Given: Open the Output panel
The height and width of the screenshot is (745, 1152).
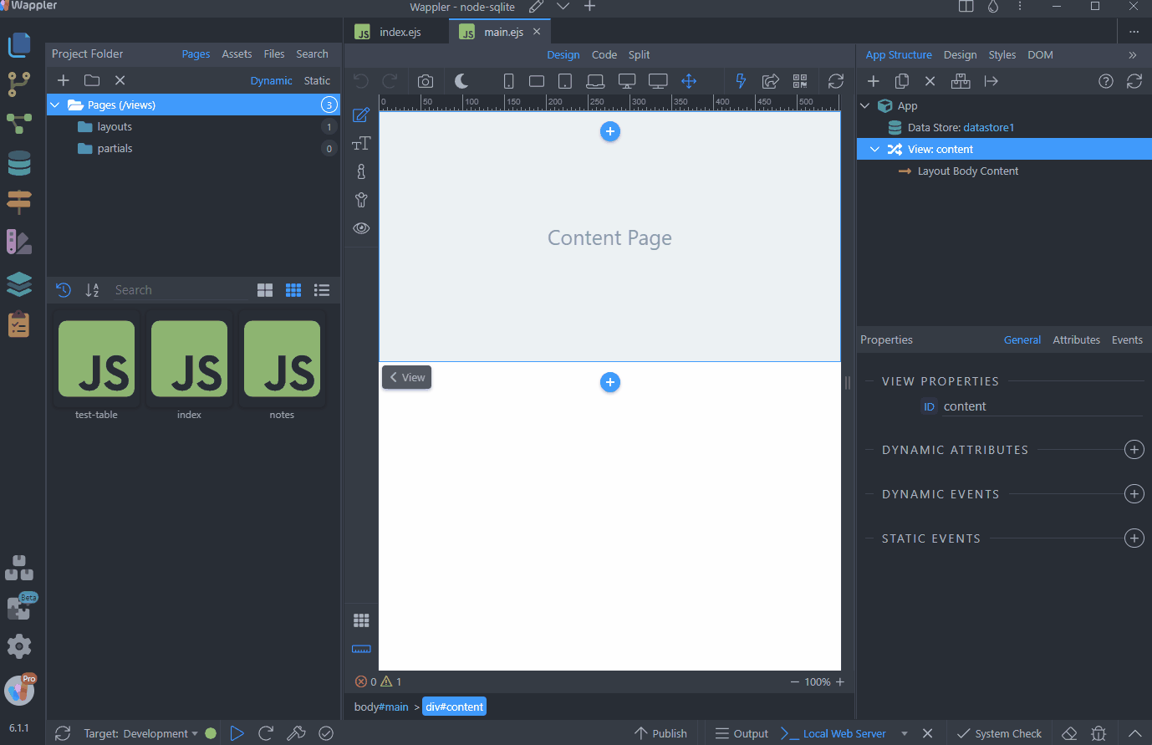Looking at the screenshot, I should click(x=742, y=733).
